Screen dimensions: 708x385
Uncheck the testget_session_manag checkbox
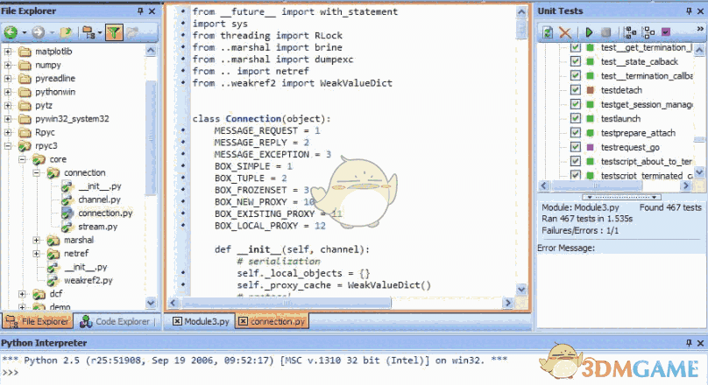tap(575, 104)
